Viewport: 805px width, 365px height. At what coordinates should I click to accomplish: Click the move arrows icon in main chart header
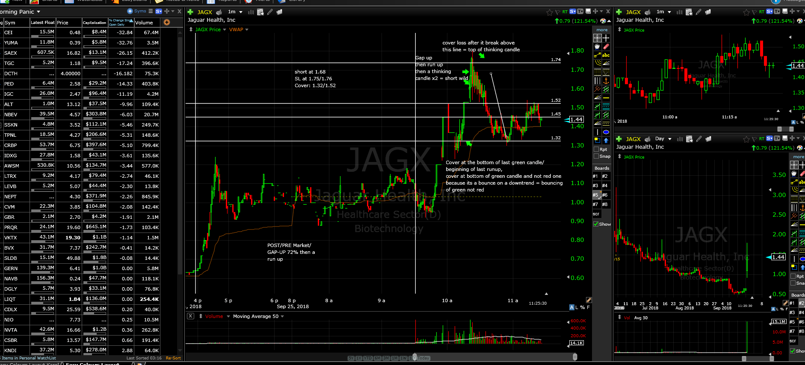[595, 12]
